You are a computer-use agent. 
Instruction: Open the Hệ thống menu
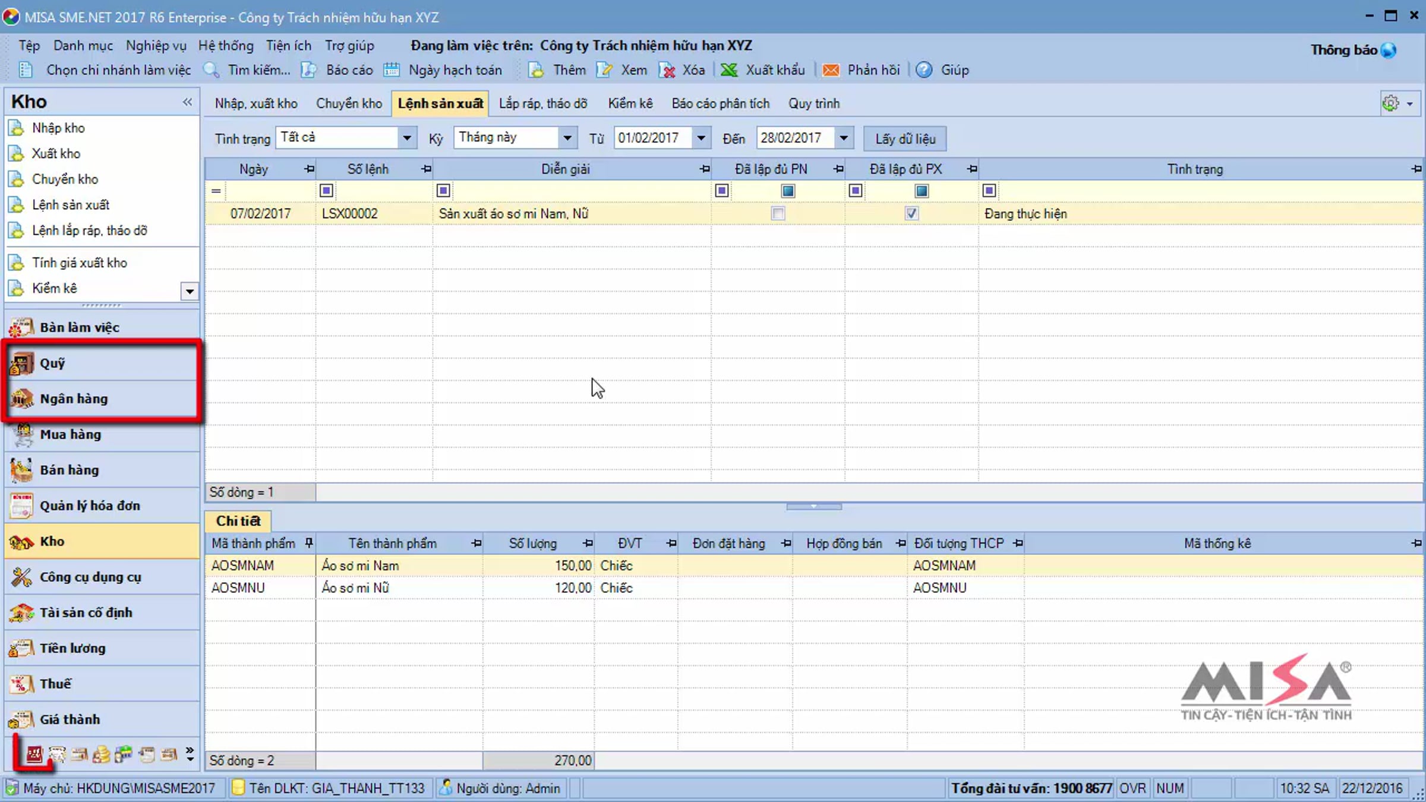226,46
